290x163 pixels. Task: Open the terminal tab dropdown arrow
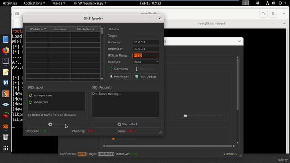coord(284,24)
